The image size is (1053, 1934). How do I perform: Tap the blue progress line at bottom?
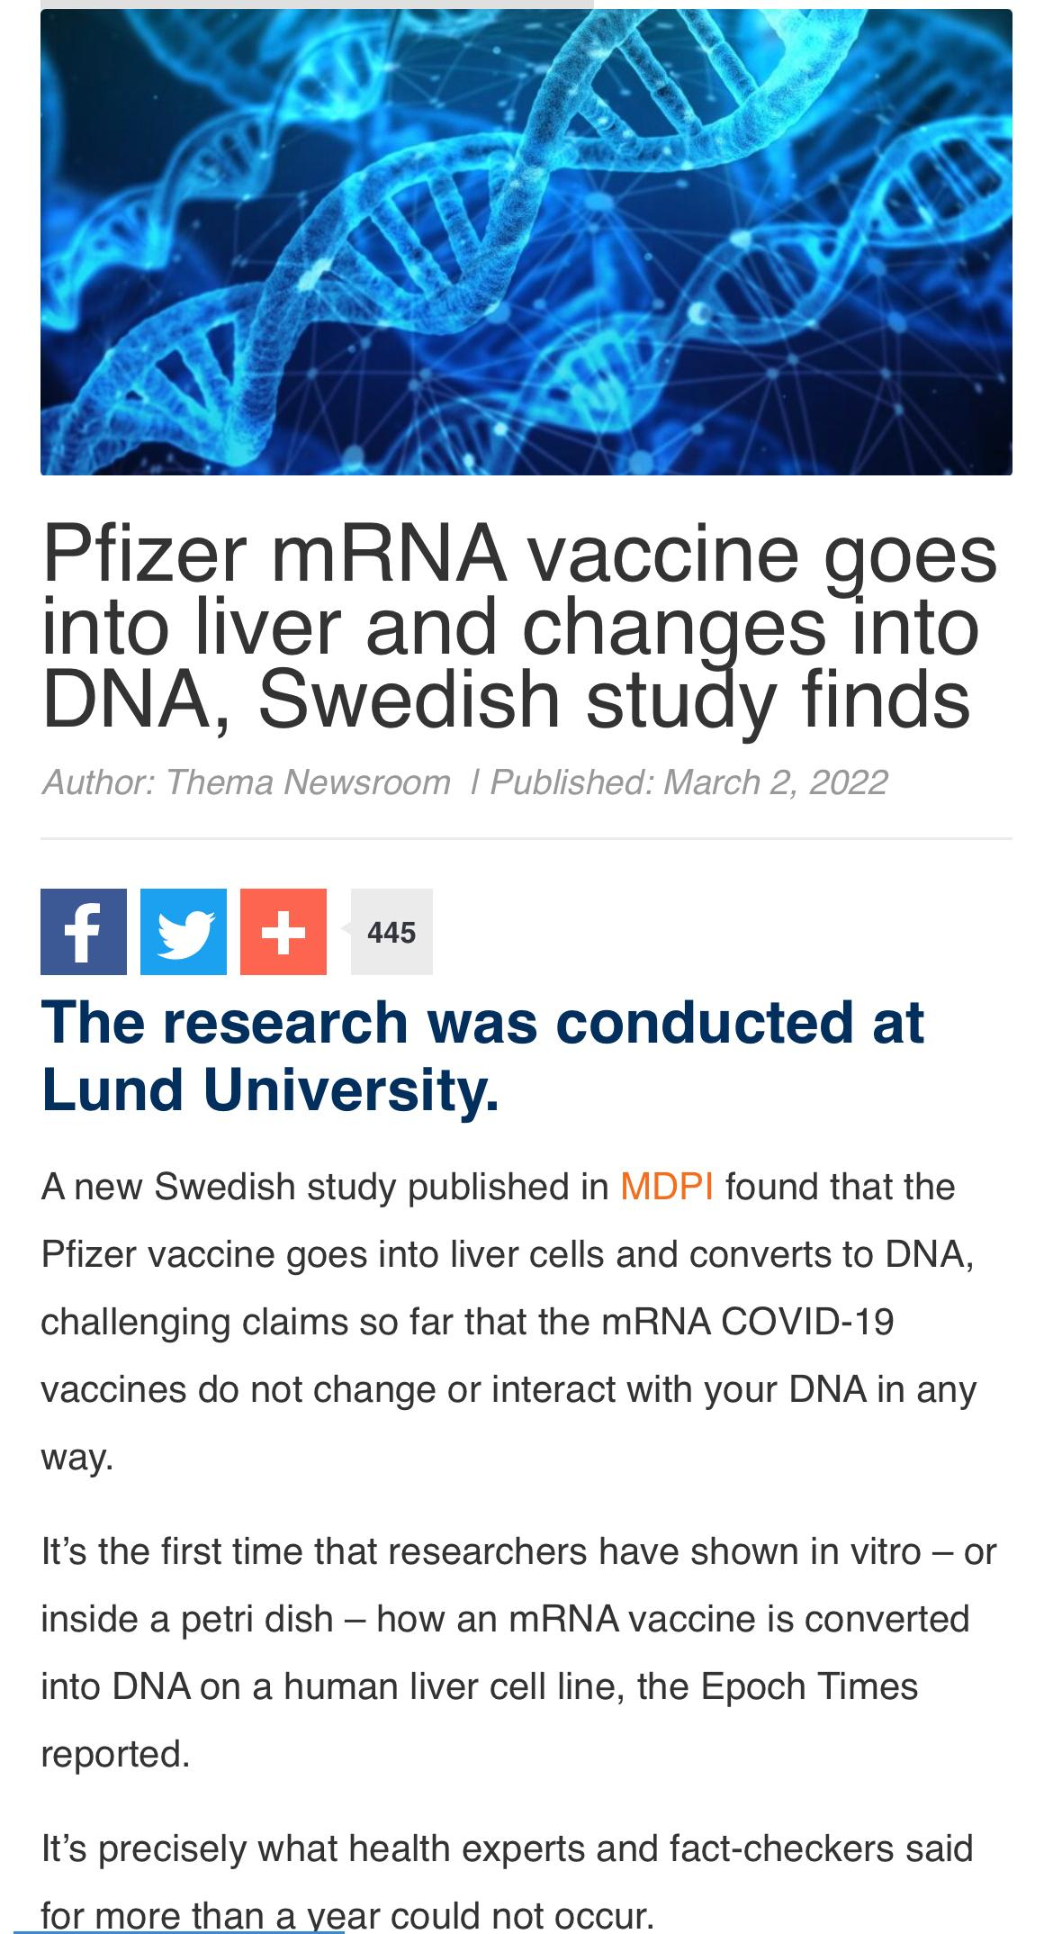pos(180,1930)
